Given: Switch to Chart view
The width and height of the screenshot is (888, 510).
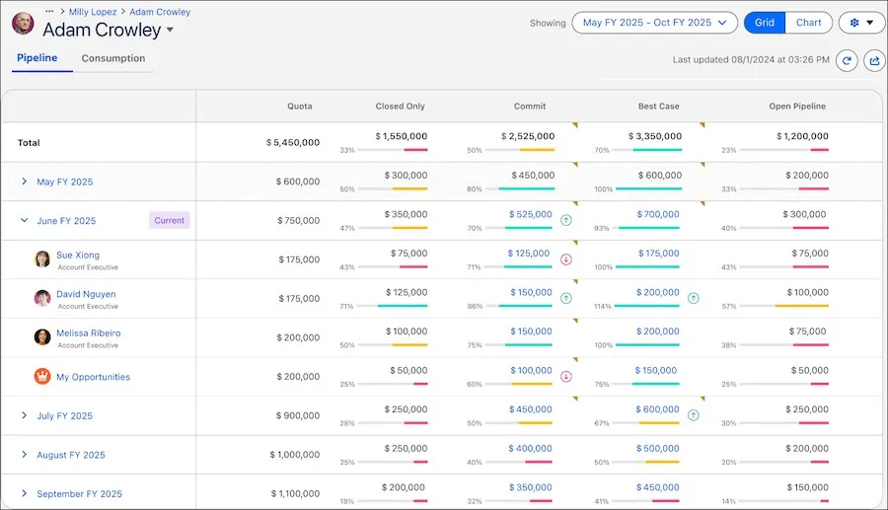Looking at the screenshot, I should click(x=808, y=23).
